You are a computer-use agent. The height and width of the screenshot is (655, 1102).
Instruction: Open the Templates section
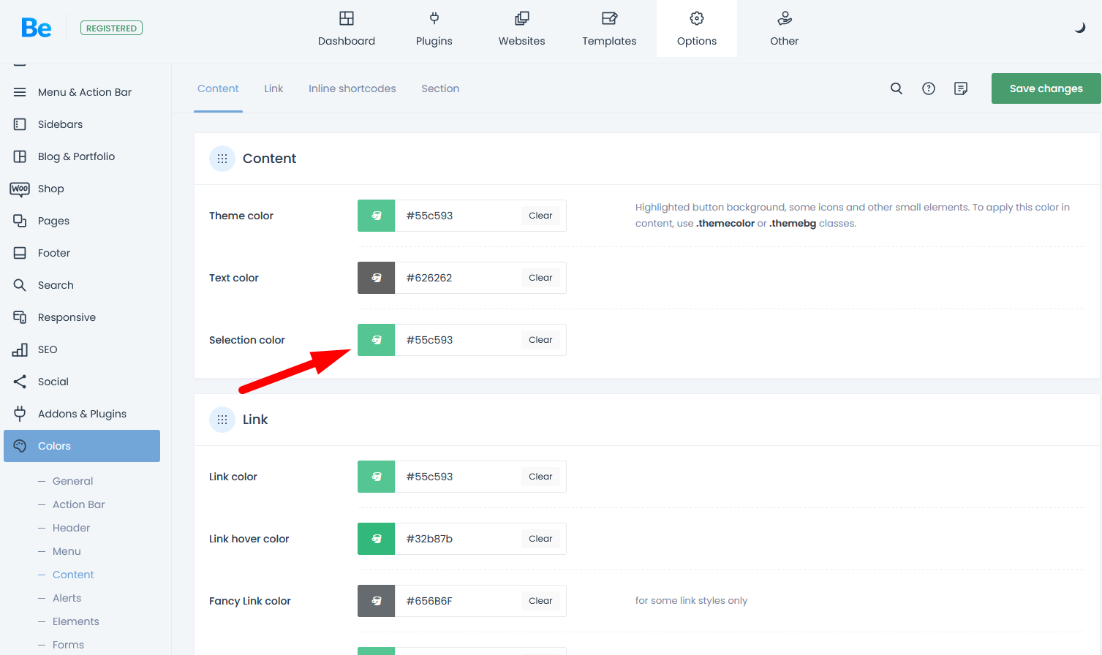(x=609, y=29)
